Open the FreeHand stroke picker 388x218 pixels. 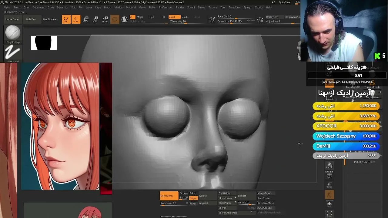click(13, 54)
